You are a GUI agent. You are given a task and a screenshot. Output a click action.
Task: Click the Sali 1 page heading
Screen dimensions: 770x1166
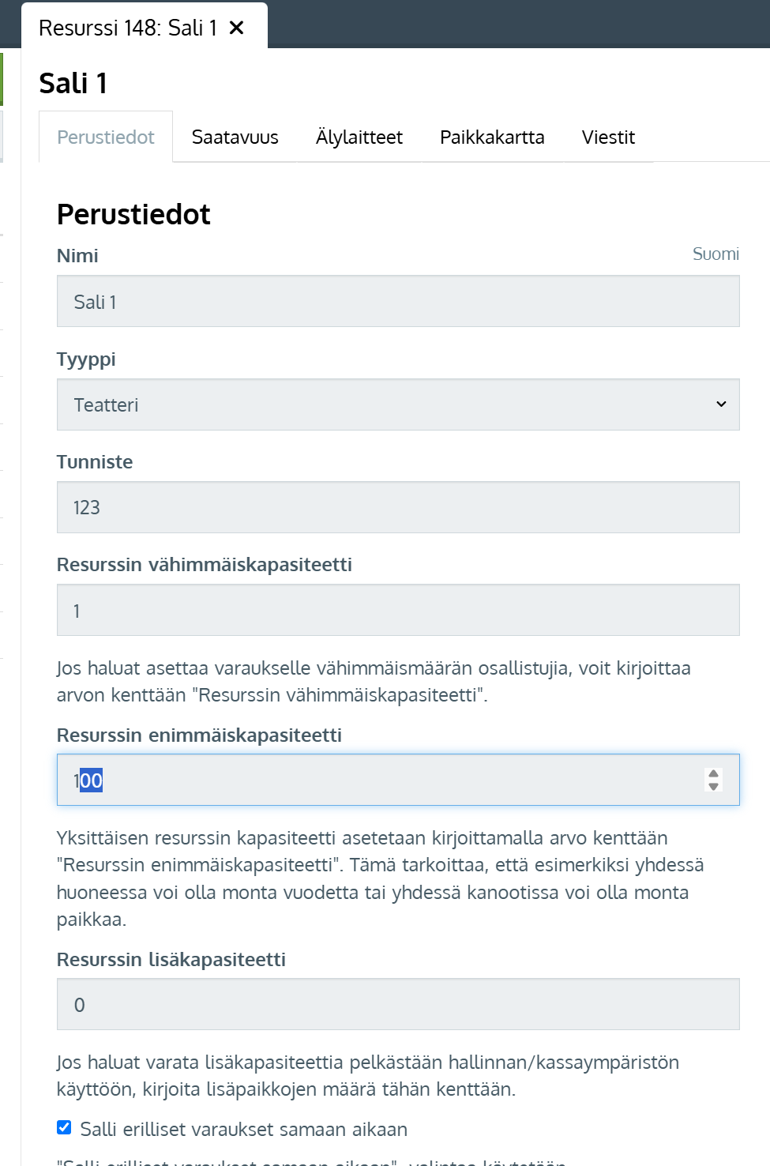tap(73, 84)
